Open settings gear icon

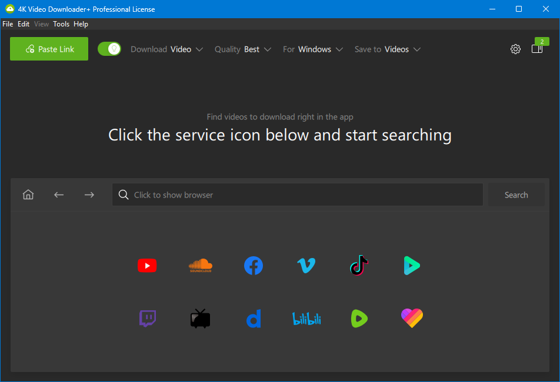(x=515, y=49)
